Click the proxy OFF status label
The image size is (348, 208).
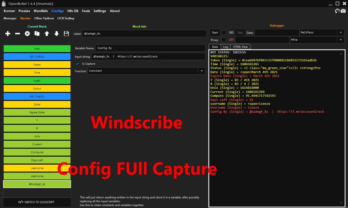[231, 40]
